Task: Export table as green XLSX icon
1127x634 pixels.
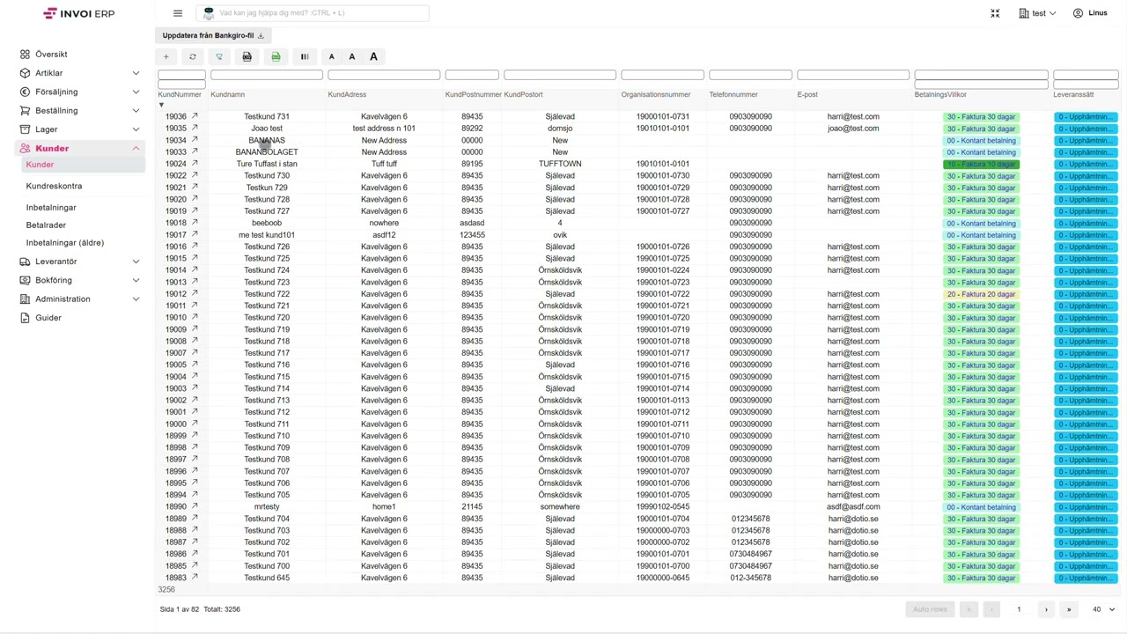Action: point(276,57)
